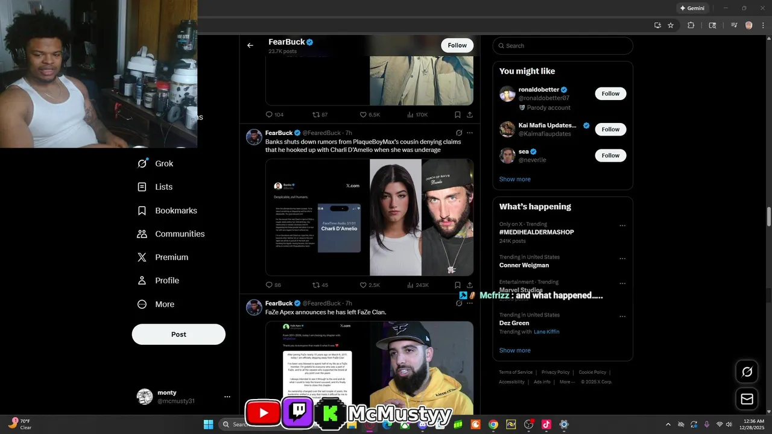This screenshot has width=772, height=434.
Task: Open the #MEDIHEALDERMASHOP trend
Action: [536, 232]
